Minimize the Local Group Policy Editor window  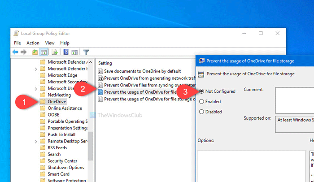244,33
